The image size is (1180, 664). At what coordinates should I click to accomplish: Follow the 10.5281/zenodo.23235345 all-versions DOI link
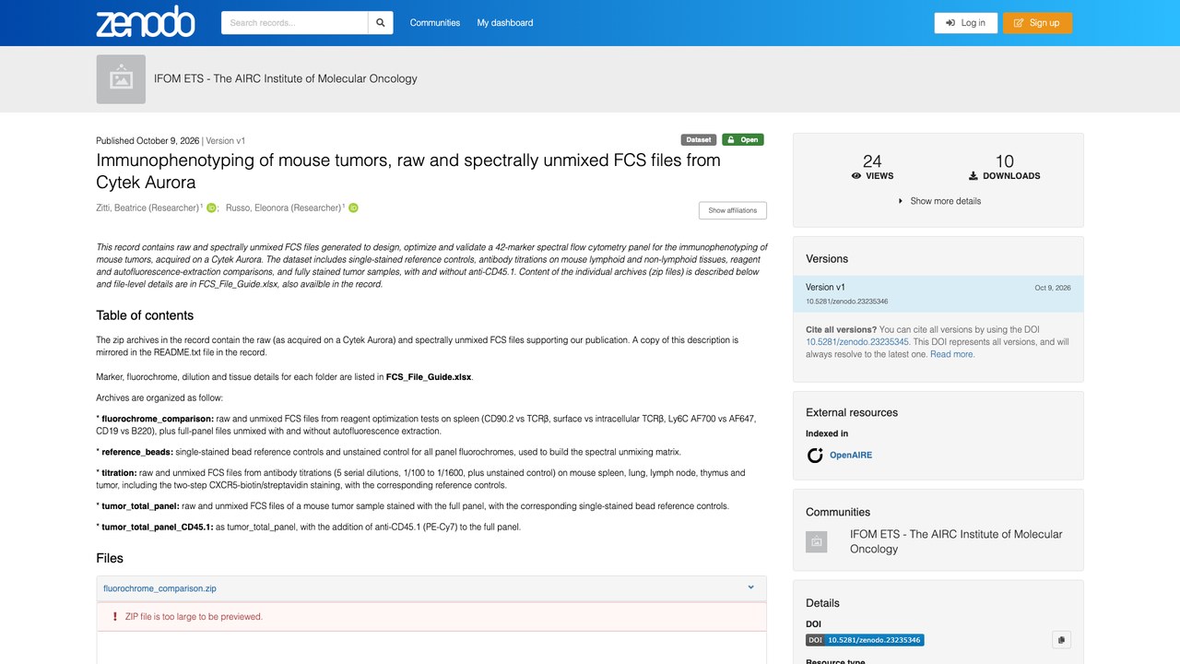click(857, 342)
